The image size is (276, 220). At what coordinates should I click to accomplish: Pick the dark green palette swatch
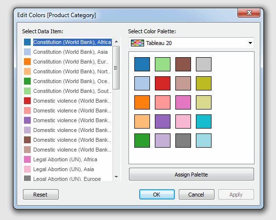point(142,141)
